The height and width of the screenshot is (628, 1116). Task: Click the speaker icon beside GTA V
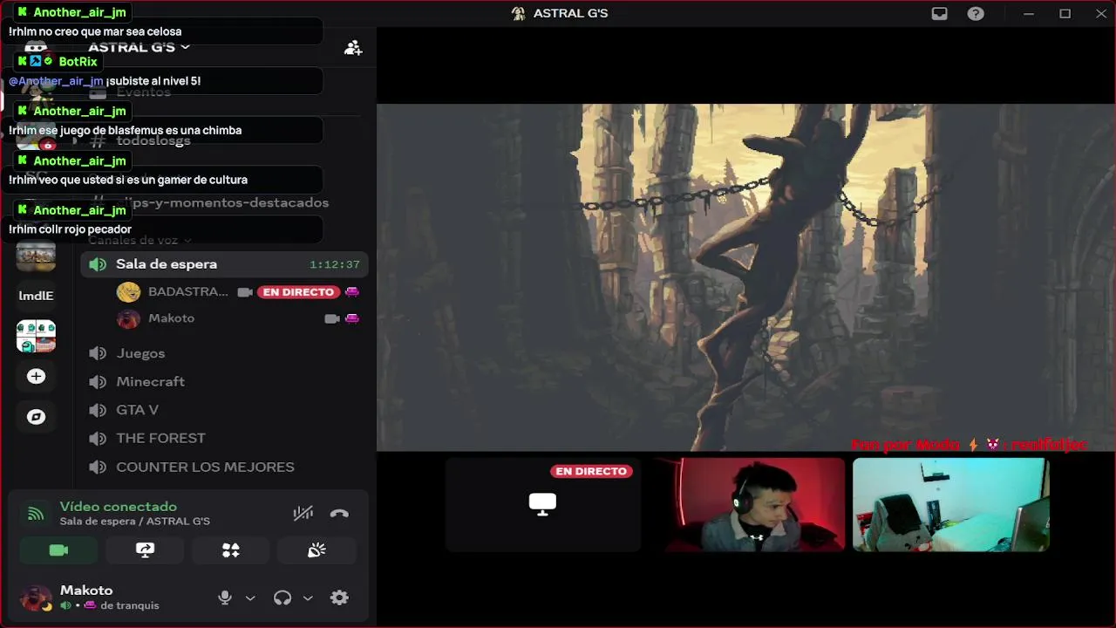coord(98,410)
